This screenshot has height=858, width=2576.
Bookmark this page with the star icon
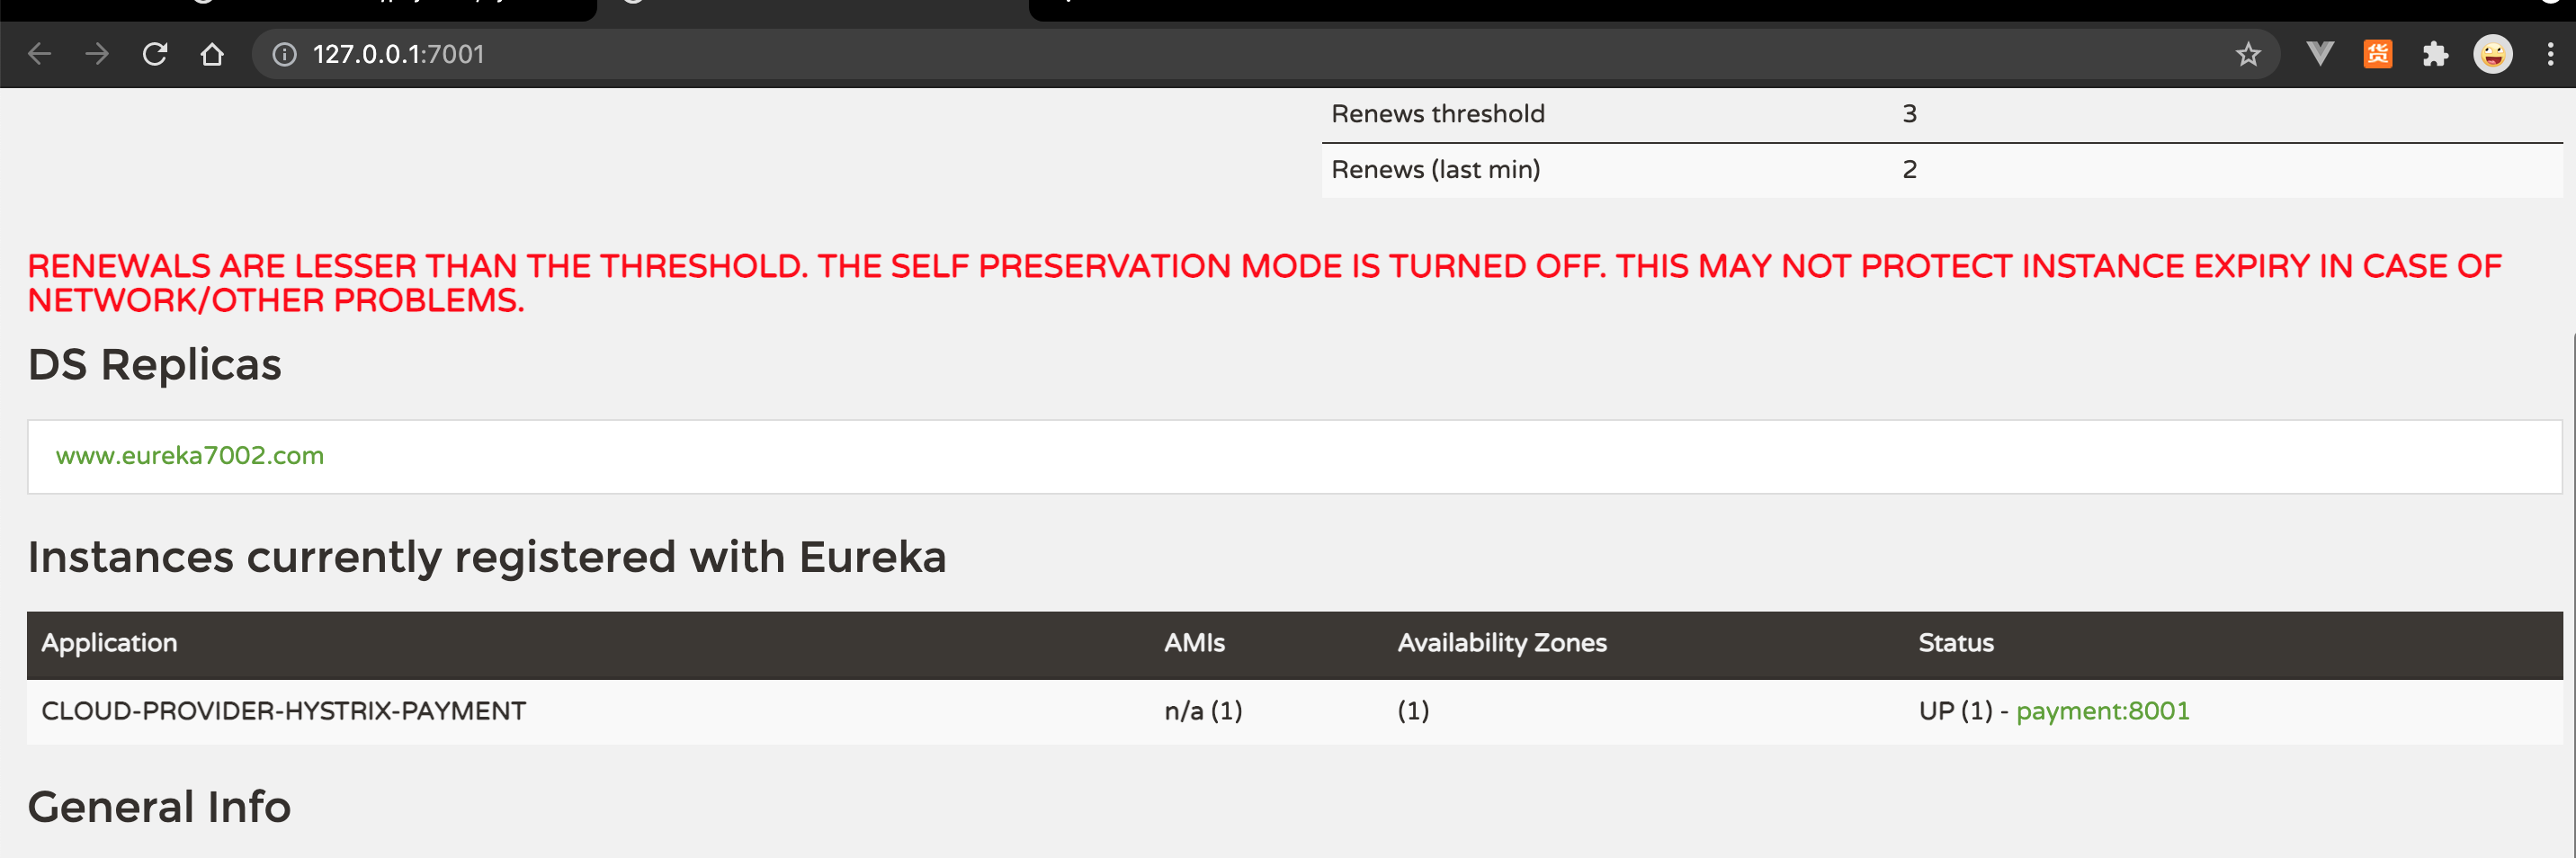[x=2248, y=54]
